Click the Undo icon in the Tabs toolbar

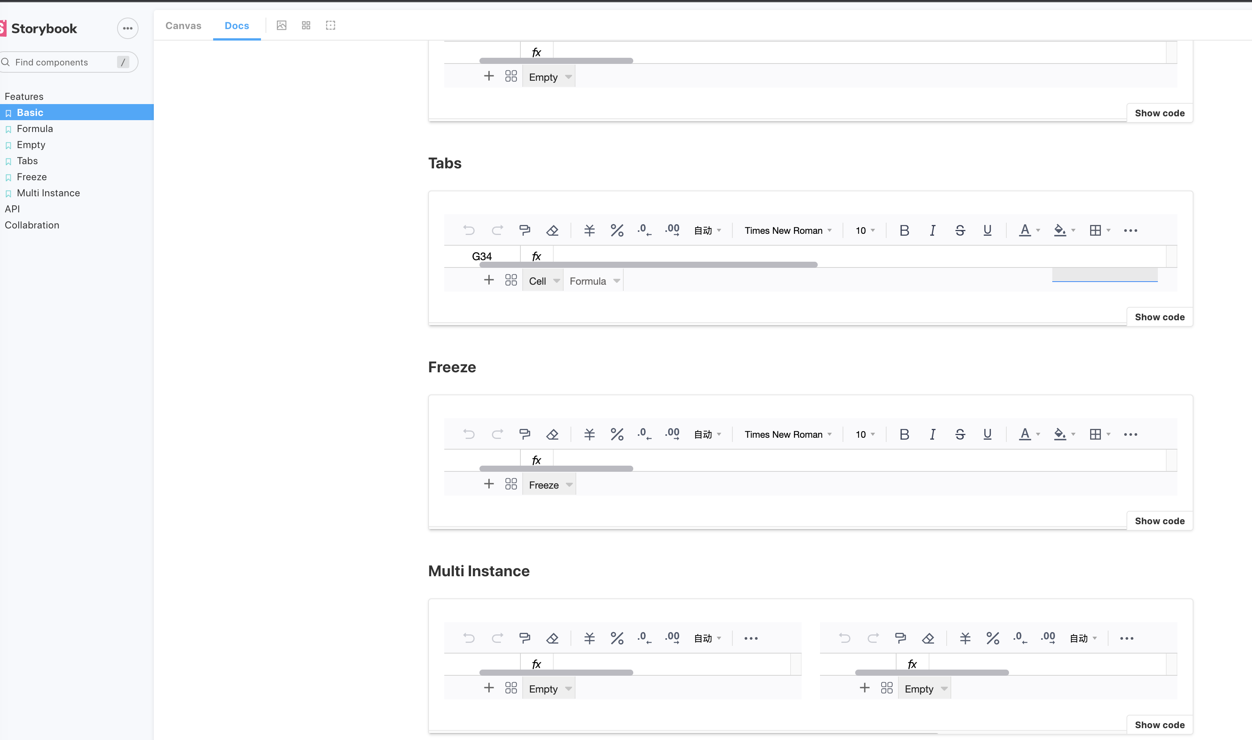tap(468, 230)
